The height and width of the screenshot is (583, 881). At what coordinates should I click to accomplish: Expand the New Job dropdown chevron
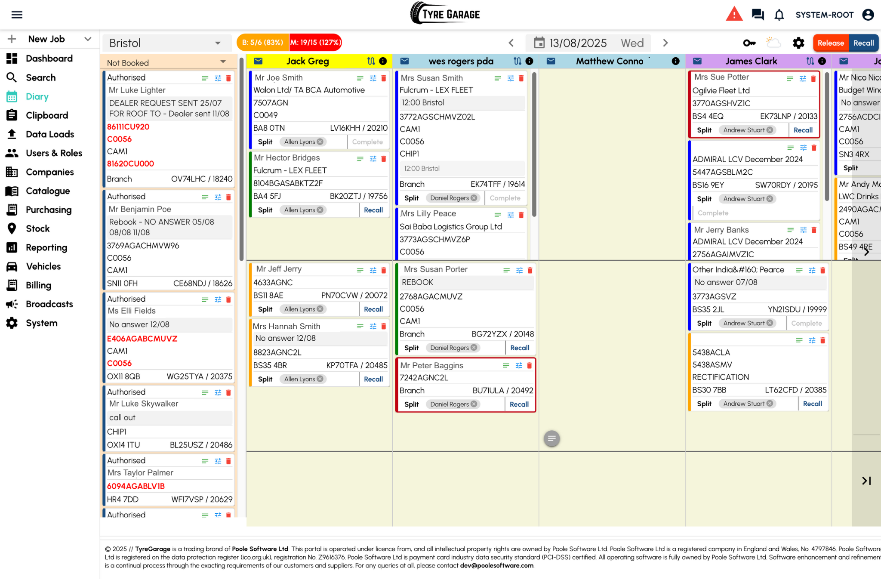point(88,39)
